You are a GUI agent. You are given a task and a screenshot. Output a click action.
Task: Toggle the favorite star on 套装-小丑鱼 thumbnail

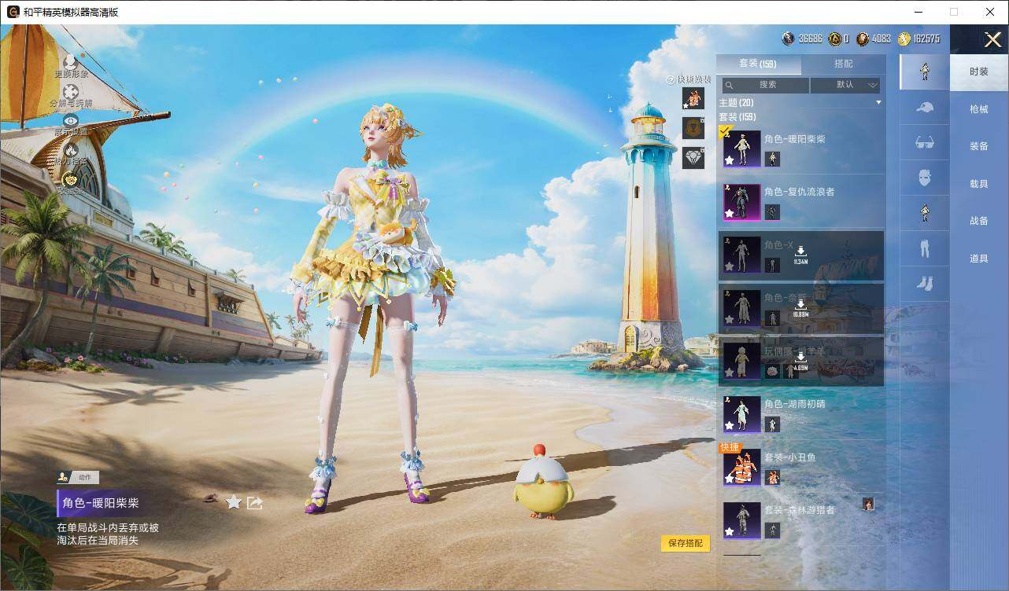point(730,479)
